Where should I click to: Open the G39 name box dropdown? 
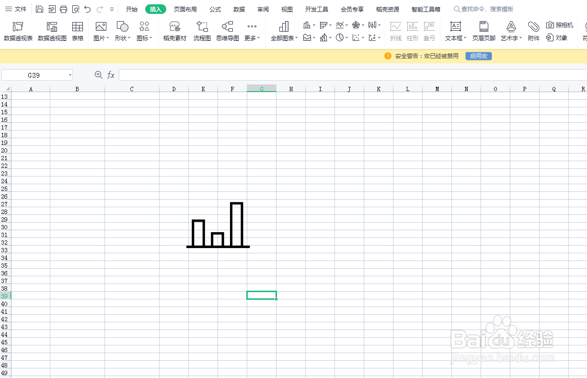click(x=70, y=75)
